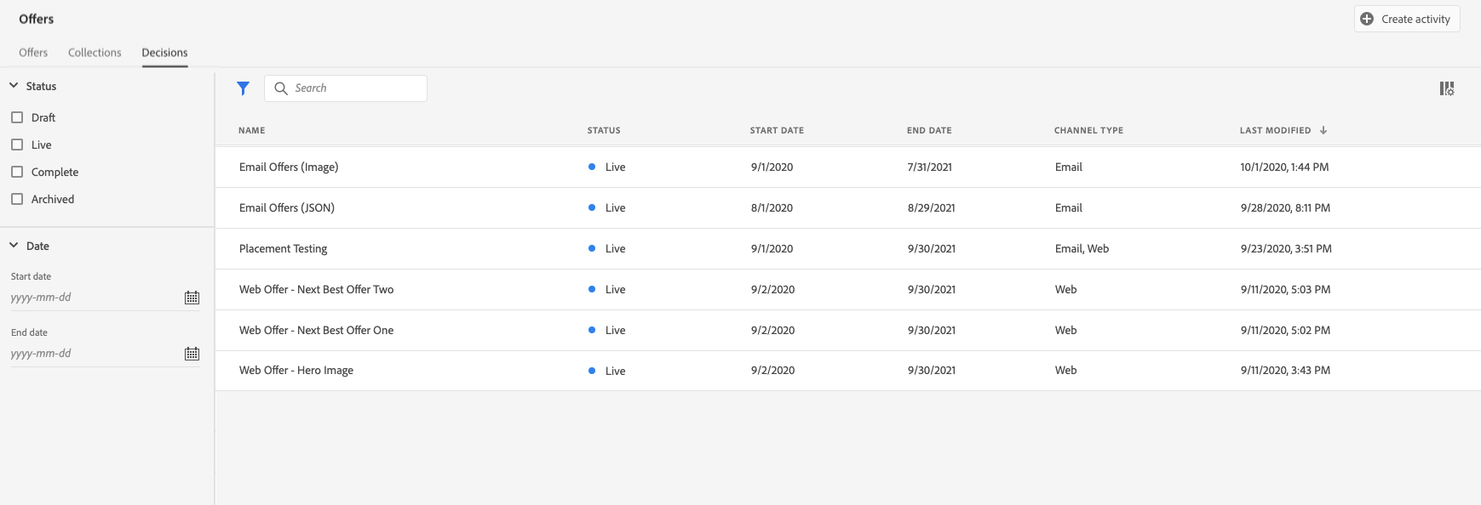The image size is (1481, 505).
Task: Open Web Offer - Next Best Offer One
Action: click(x=316, y=330)
